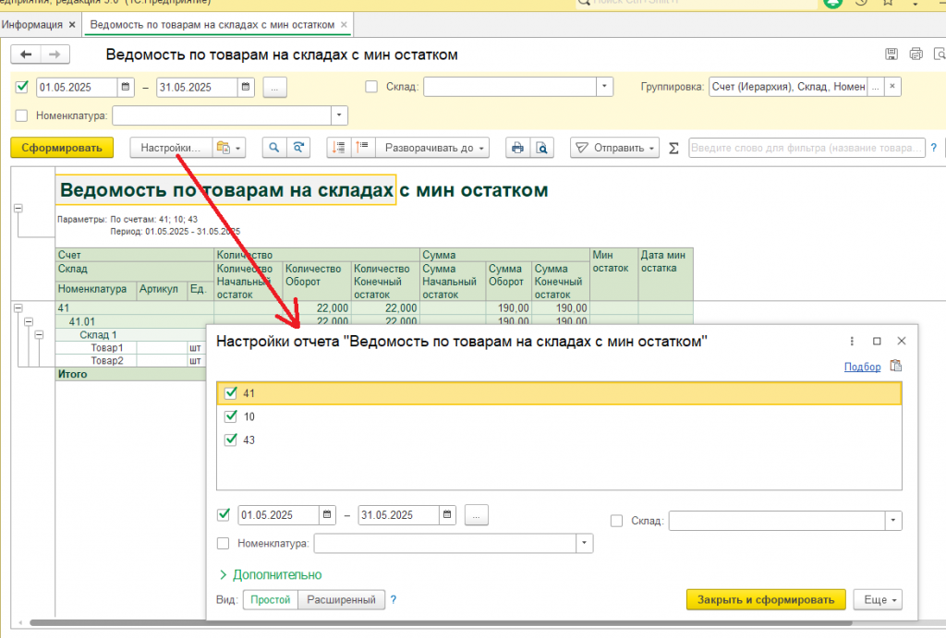Click the magnifier search icon in toolbar
The image size is (946, 638).
[x=273, y=148]
